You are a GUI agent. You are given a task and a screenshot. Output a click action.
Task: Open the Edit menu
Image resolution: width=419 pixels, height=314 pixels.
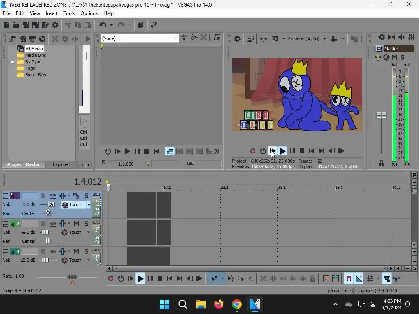20,13
